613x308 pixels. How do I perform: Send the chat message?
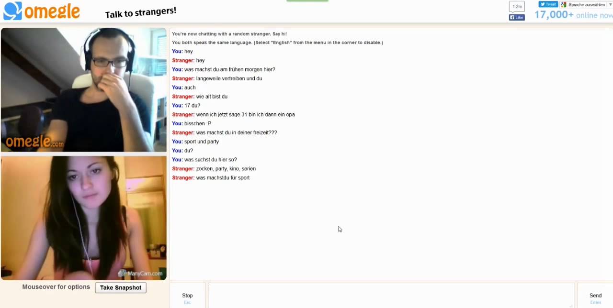(595, 296)
